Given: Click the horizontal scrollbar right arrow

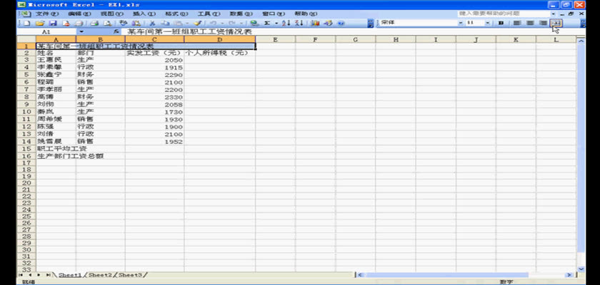Looking at the screenshot, I should tap(570, 275).
